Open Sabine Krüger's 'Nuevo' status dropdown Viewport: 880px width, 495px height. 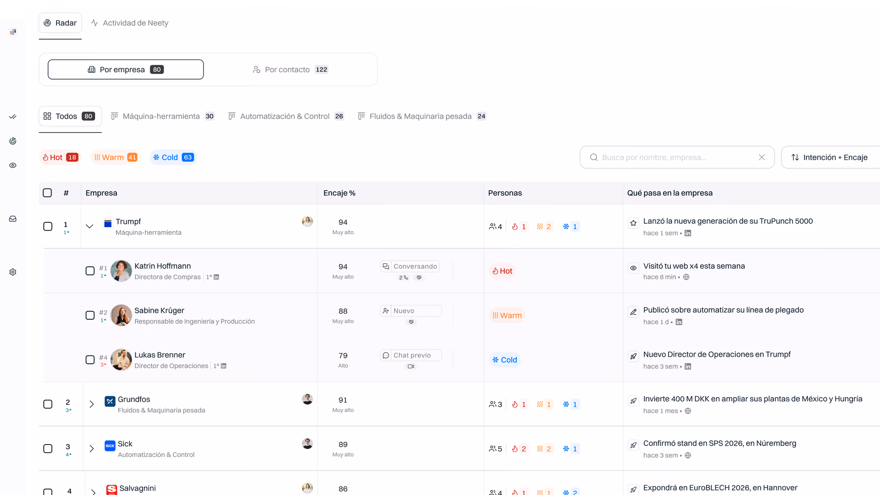(411, 311)
